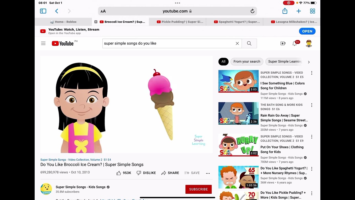Screen dimensions: 355x200
Task: Open options for Pickle Pudding video
Action: pos(312,193)
